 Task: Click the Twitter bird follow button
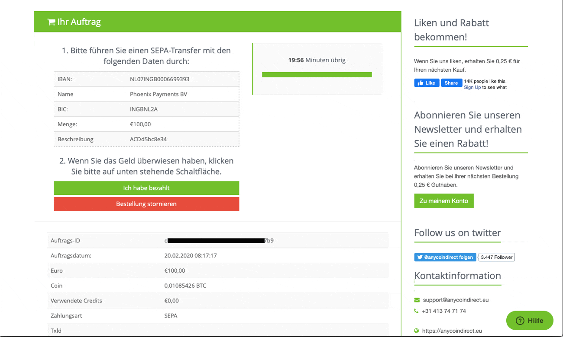[x=445, y=257]
